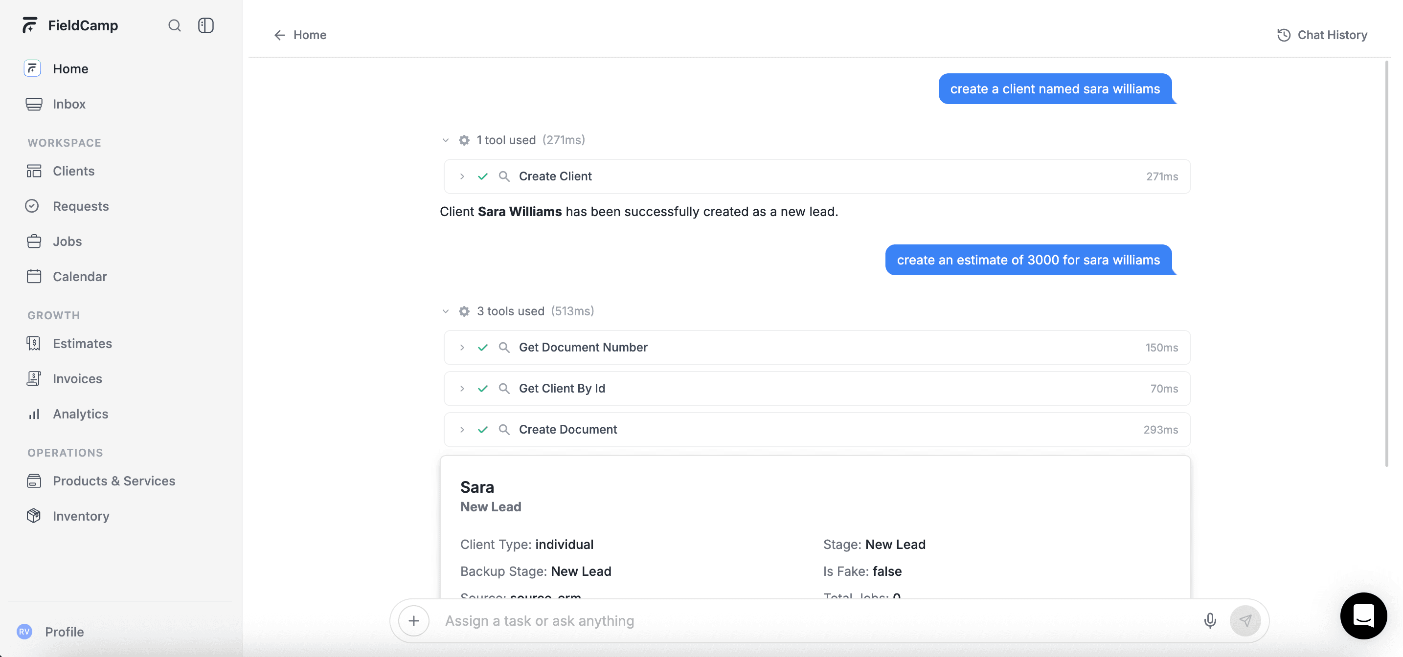View Analytics from the sidebar
The image size is (1403, 657).
click(81, 414)
